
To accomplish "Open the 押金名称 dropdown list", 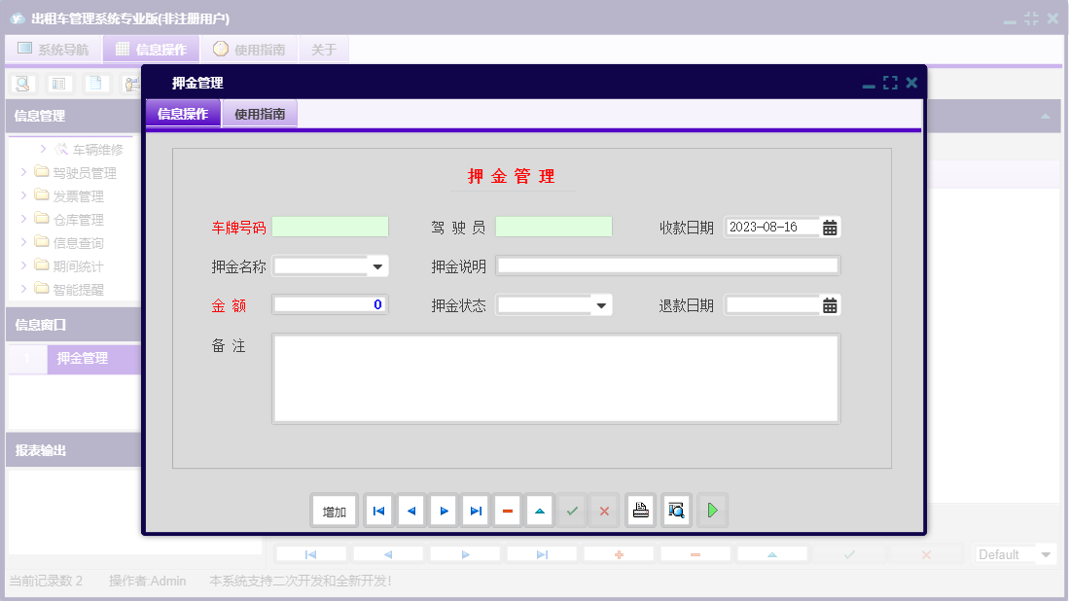I will pyautogui.click(x=379, y=265).
